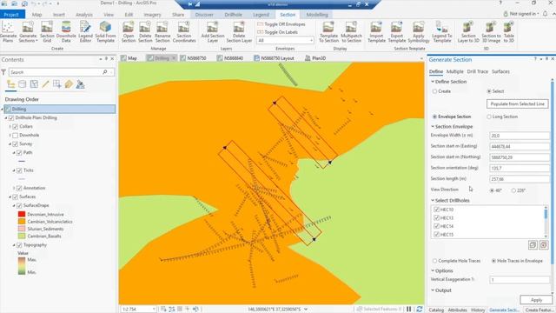Select the Create radio option
This screenshot has width=556, height=313.
(434, 91)
